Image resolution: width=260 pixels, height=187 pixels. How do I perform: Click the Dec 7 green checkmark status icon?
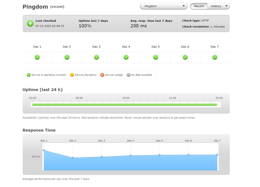tap(215, 57)
